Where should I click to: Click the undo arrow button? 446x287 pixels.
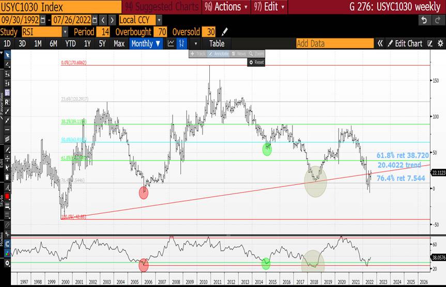(424, 20)
